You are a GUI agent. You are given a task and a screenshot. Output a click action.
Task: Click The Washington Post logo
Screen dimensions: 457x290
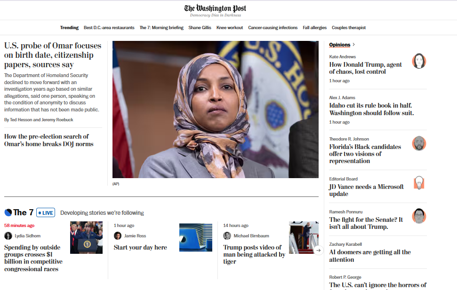[x=215, y=8]
